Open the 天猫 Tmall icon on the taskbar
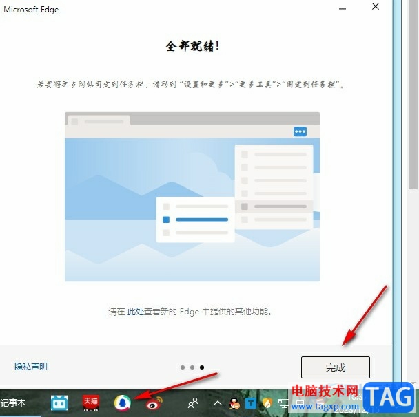Image resolution: width=419 pixels, height=417 pixels. [90, 403]
